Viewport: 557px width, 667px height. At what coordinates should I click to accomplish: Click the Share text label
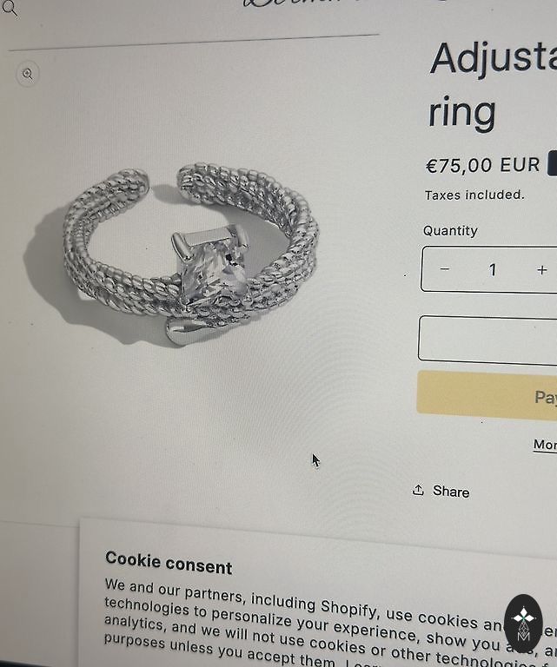click(x=451, y=492)
